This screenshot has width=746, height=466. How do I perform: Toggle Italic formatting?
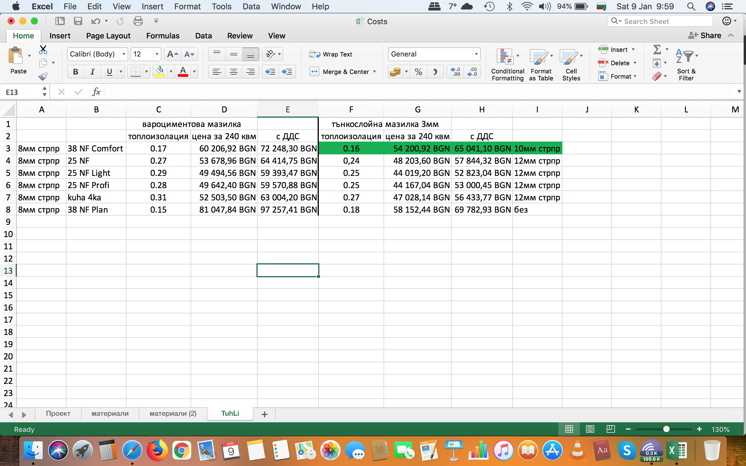92,72
